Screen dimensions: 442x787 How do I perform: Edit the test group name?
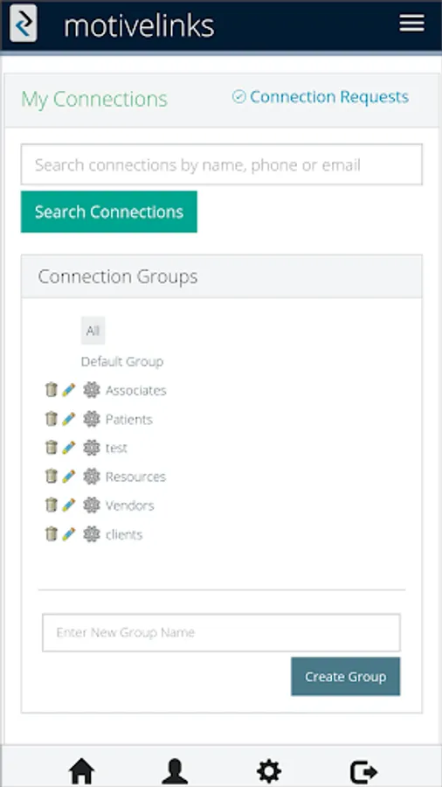tap(69, 447)
